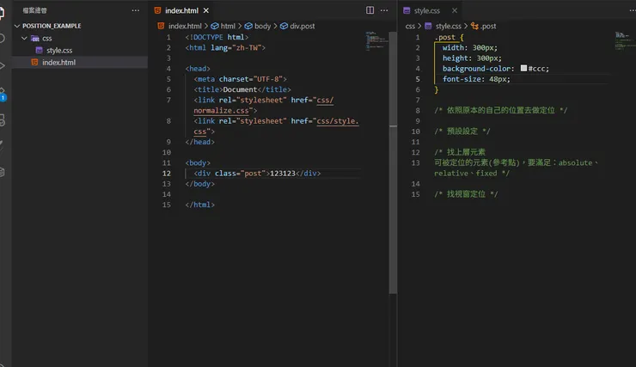Image resolution: width=636 pixels, height=367 pixels.
Task: Click the #ccc color swatch preview
Action: point(523,69)
